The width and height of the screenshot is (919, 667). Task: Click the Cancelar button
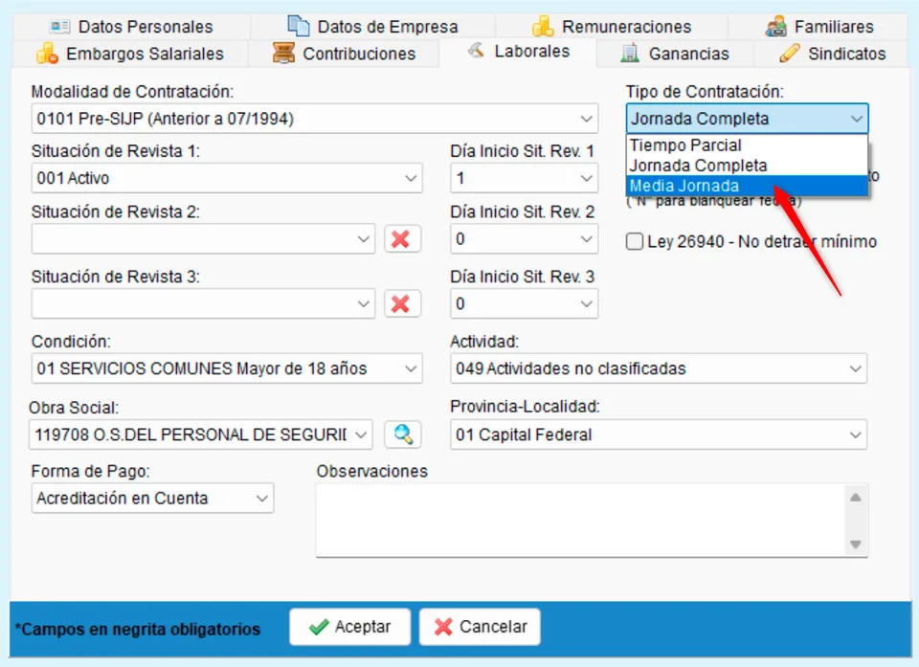tap(480, 627)
